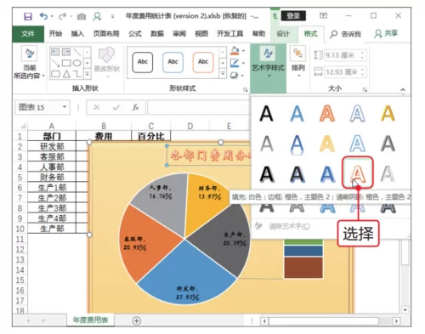Open the 文件 menu
The image size is (425, 334).
[x=28, y=34]
